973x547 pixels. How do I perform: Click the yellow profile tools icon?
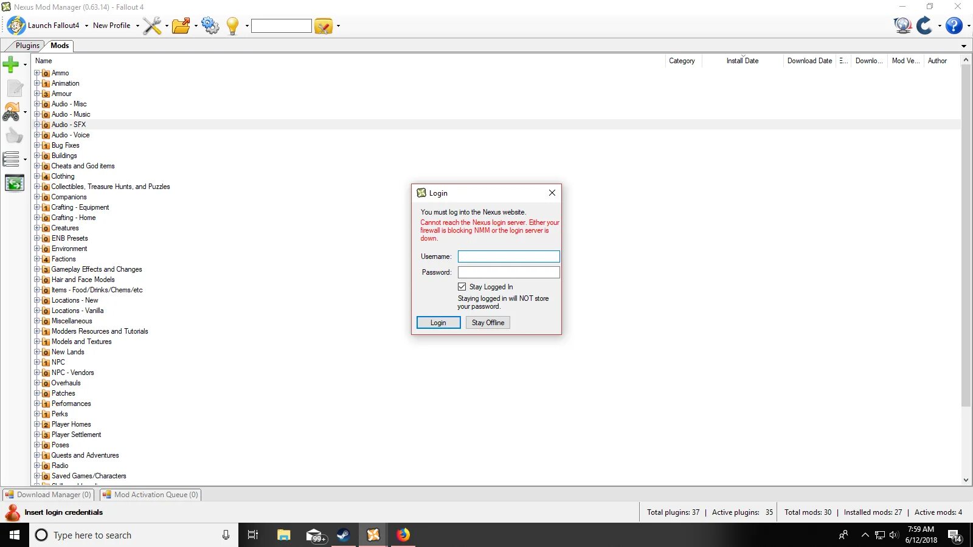[324, 26]
